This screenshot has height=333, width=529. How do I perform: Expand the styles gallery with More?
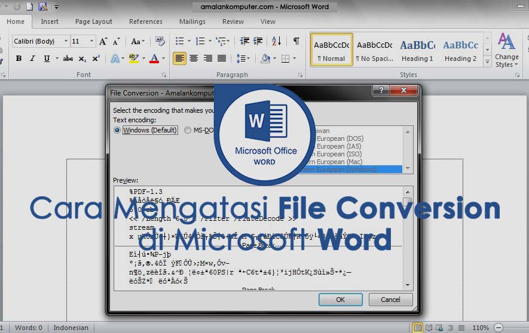click(x=488, y=62)
